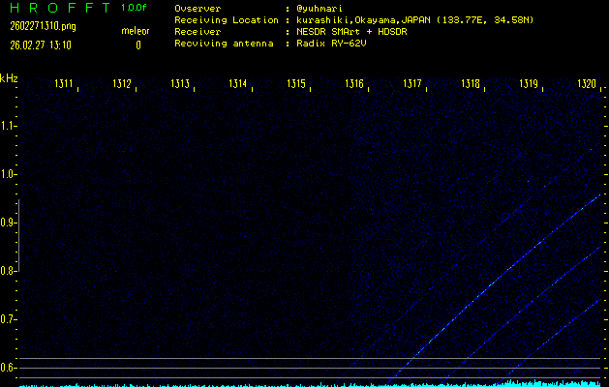Click the 1.00f version label

pyautogui.click(x=135, y=8)
